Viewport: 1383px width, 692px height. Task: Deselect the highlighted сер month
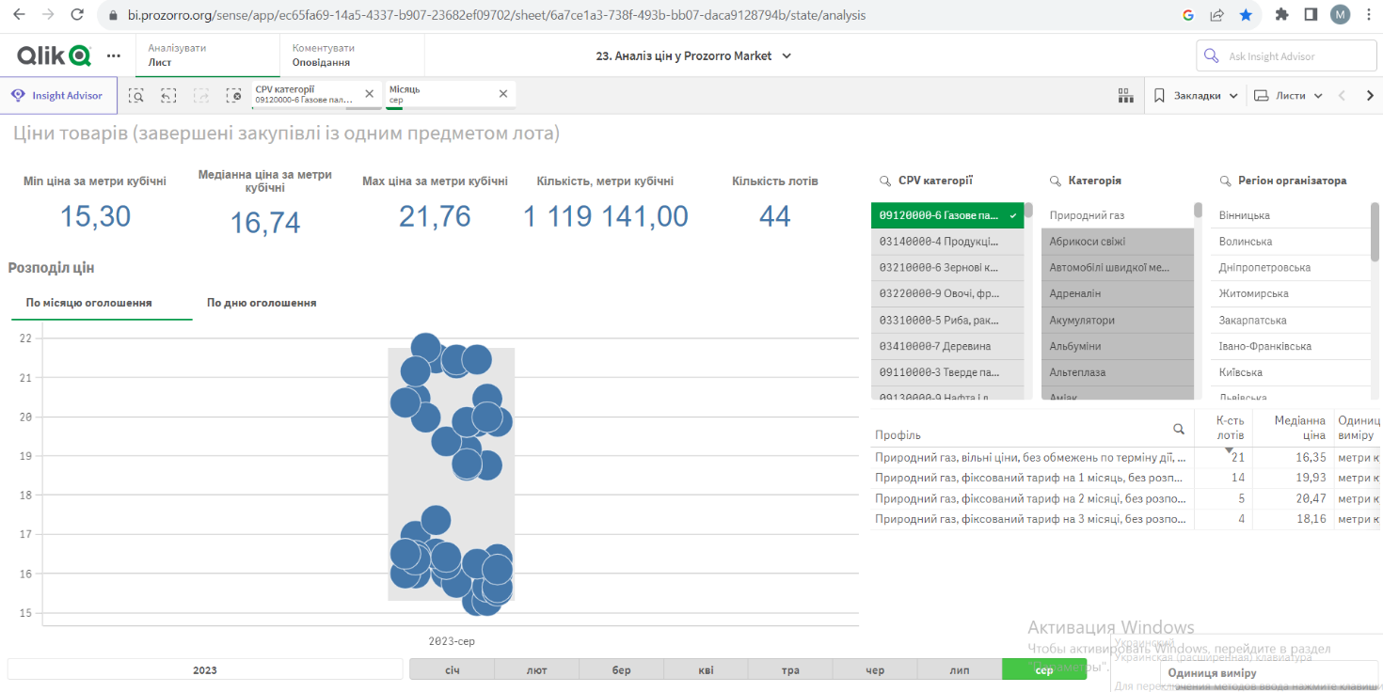coord(1044,670)
